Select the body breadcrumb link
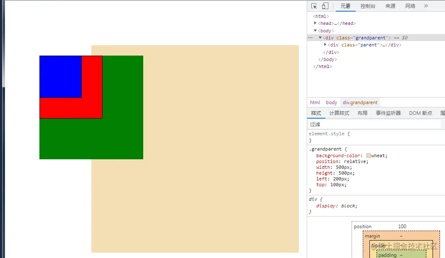Image resolution: width=445 pixels, height=258 pixels. (x=331, y=102)
